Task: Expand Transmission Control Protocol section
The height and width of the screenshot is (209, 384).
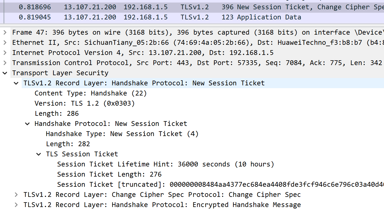Action: pyautogui.click(x=5, y=63)
